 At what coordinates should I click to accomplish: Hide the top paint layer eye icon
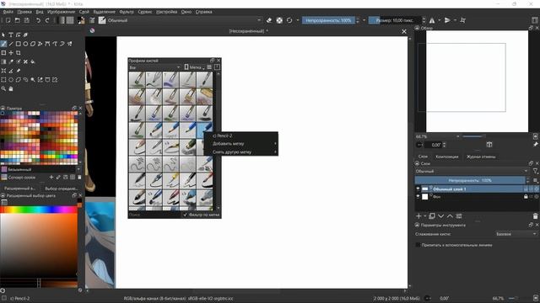pos(418,189)
